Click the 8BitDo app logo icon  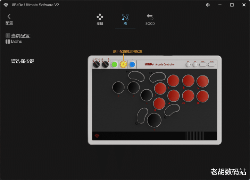(6, 5)
